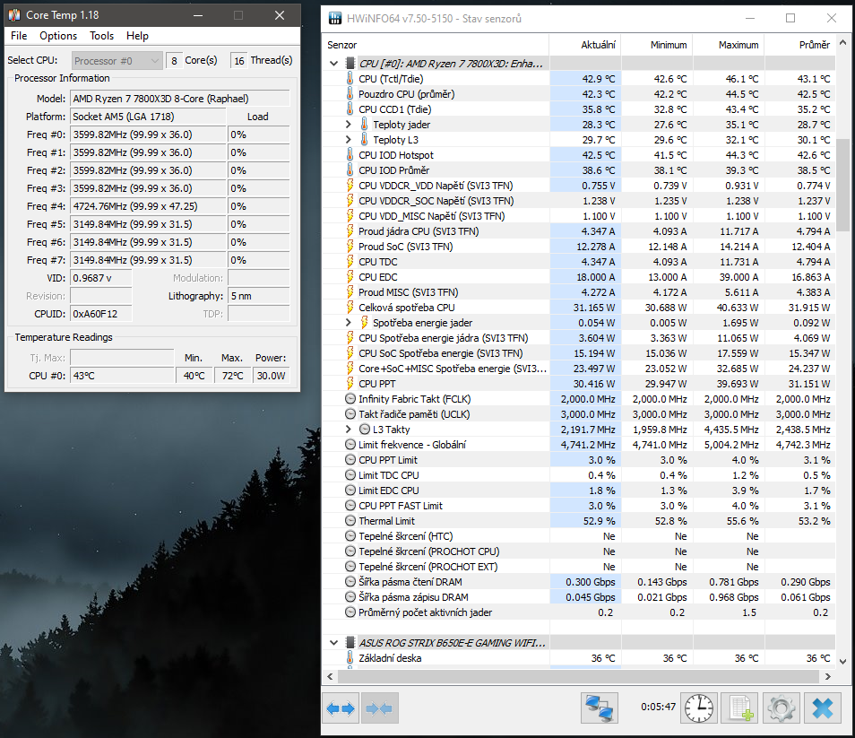Click the Průměr column header
Screen dimensions: 855x738
click(800, 45)
